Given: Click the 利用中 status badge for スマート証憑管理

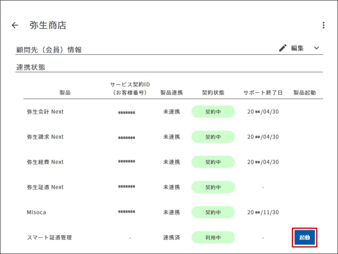Looking at the screenshot, I should (x=213, y=237).
